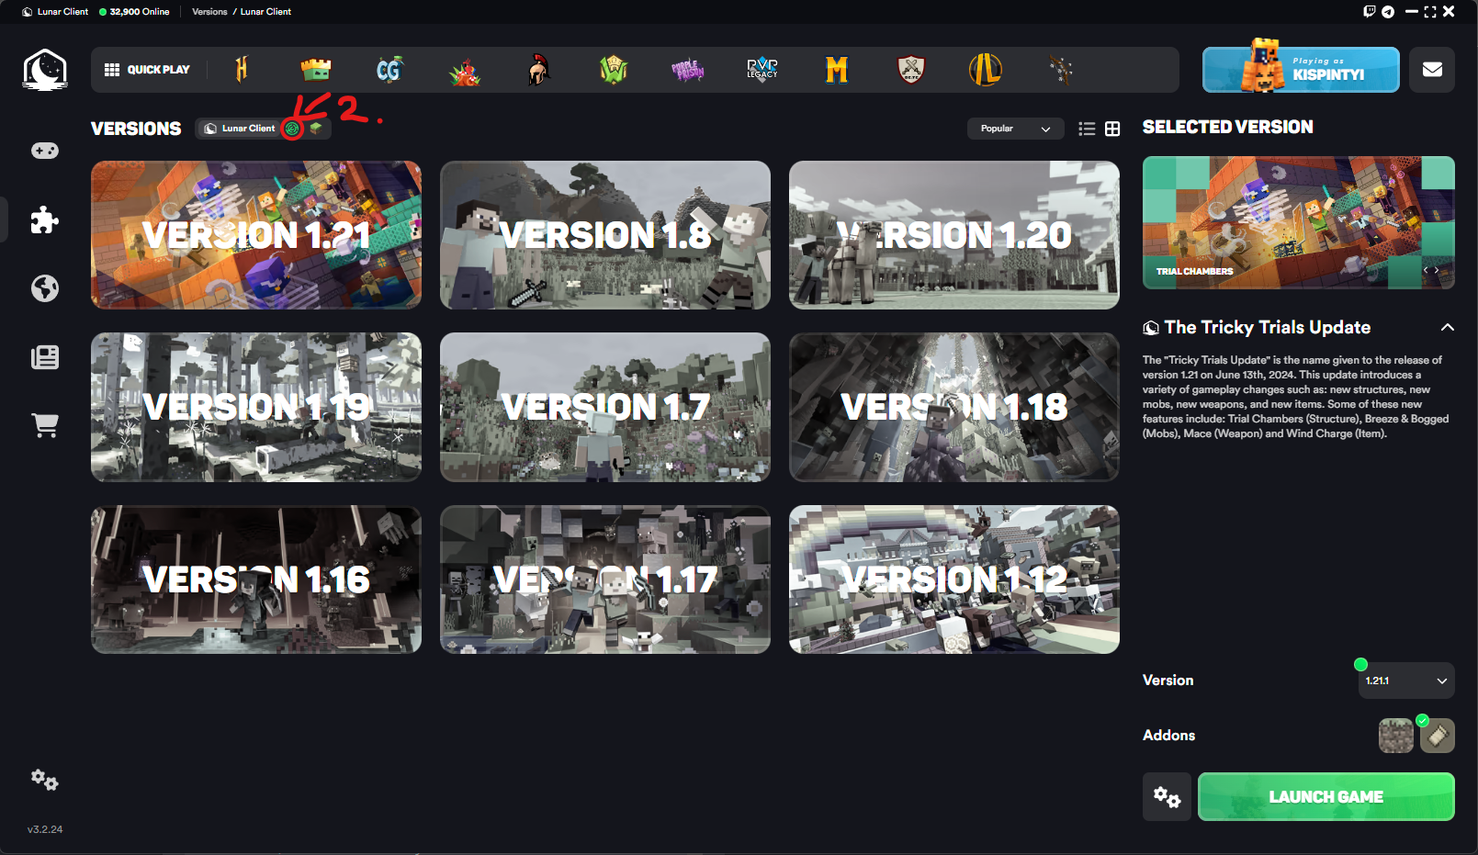The height and width of the screenshot is (855, 1478).
Task: Click the Versions breadcrumb in title bar
Action: (x=209, y=12)
